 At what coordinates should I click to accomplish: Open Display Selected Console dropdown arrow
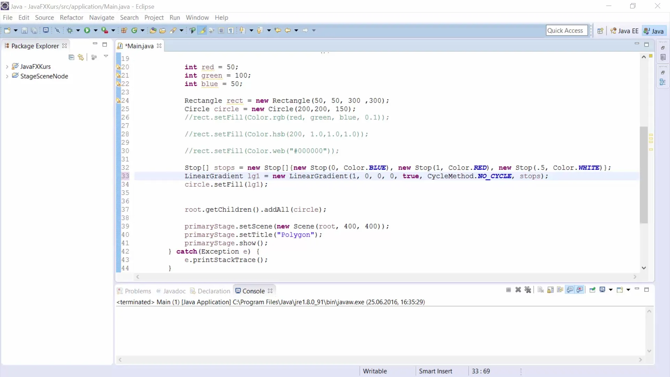click(x=611, y=290)
